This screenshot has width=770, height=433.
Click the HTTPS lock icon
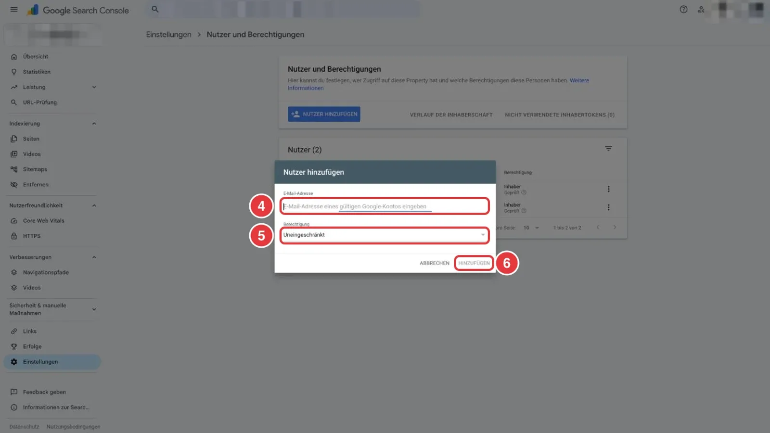pyautogui.click(x=14, y=236)
